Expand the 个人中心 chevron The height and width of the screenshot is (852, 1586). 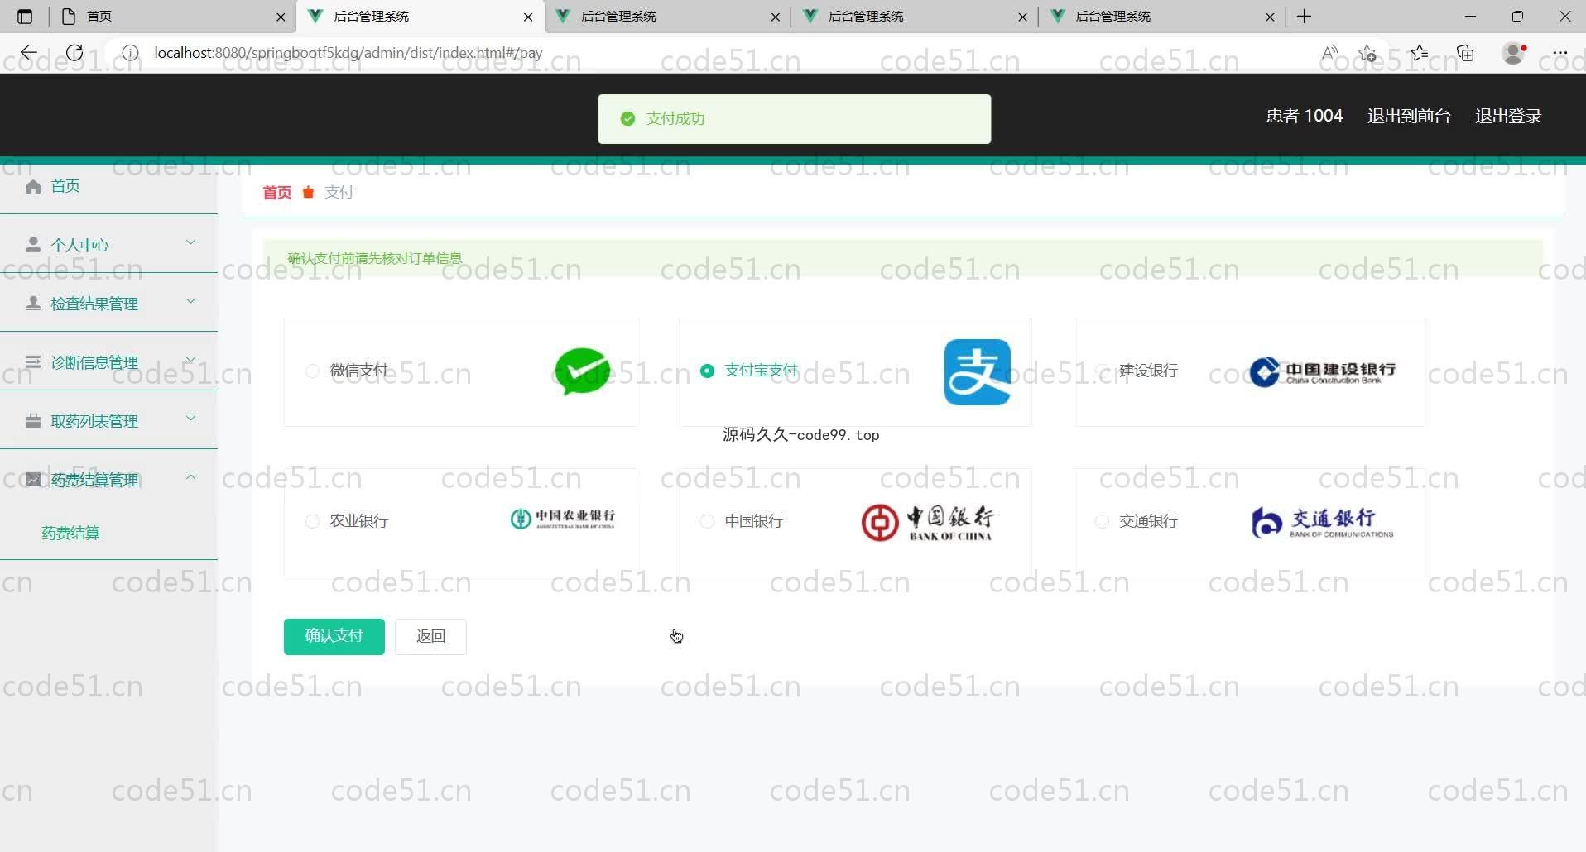point(190,242)
